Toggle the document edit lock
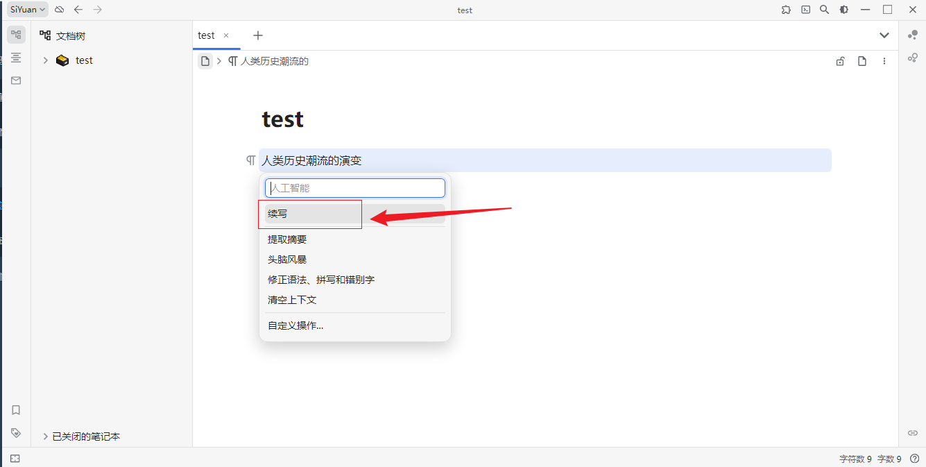 coord(840,61)
